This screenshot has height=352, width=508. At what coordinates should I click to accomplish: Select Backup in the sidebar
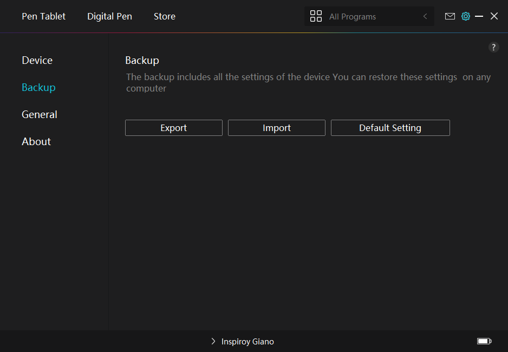pyautogui.click(x=38, y=87)
